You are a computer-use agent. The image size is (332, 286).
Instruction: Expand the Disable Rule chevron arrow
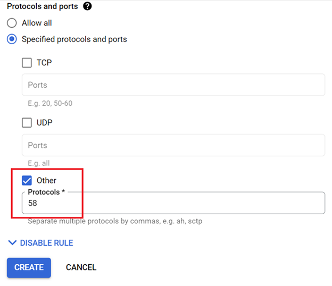(12, 243)
